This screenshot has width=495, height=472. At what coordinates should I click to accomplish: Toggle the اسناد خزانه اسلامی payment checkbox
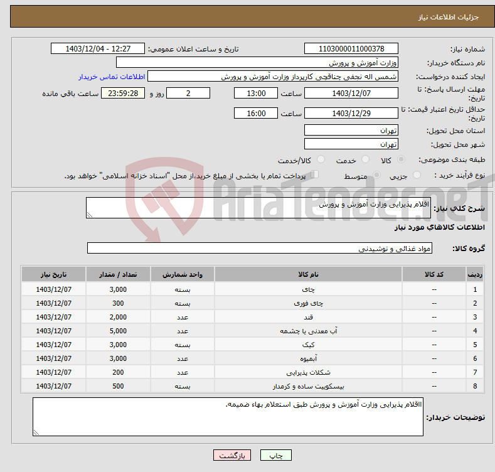(x=314, y=174)
